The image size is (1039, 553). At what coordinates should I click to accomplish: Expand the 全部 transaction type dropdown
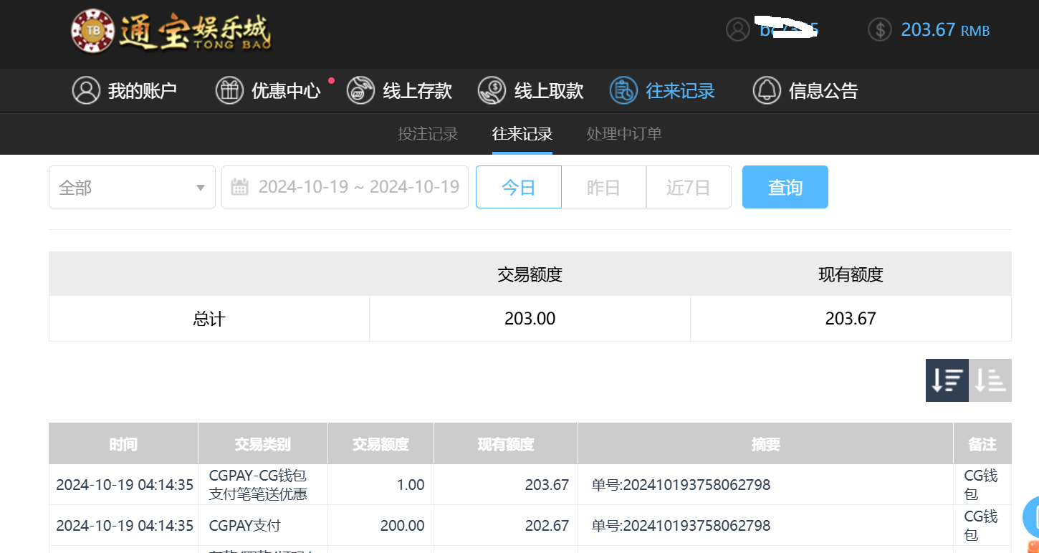click(132, 188)
